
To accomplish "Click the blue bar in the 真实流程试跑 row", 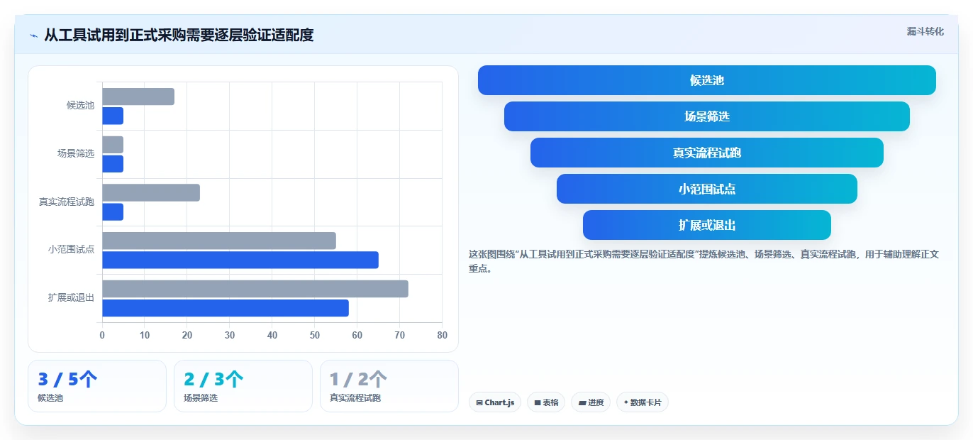I will [x=113, y=211].
